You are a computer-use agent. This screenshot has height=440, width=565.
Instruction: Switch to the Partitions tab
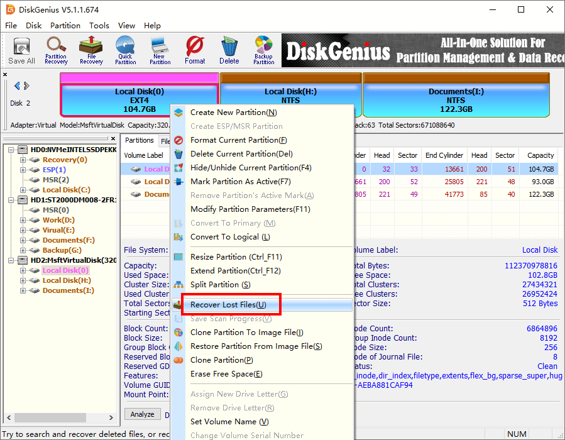point(139,140)
